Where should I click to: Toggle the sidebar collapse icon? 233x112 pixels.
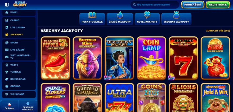(7, 5)
